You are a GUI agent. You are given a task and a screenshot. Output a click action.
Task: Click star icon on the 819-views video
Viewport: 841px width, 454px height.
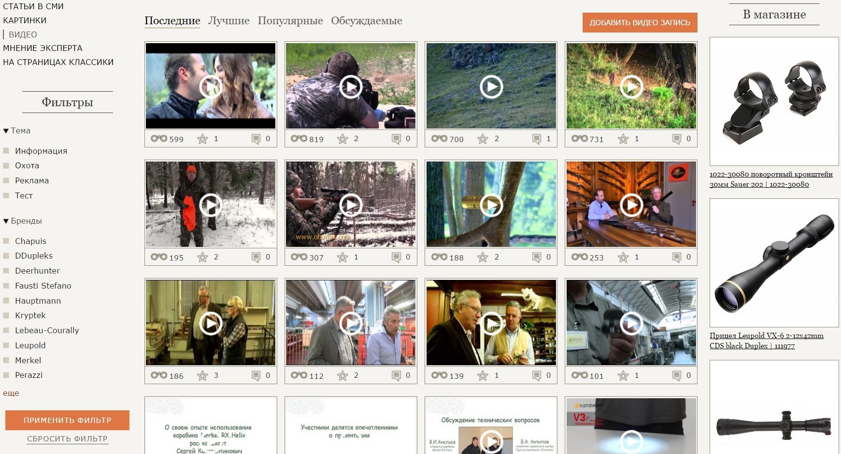(343, 139)
